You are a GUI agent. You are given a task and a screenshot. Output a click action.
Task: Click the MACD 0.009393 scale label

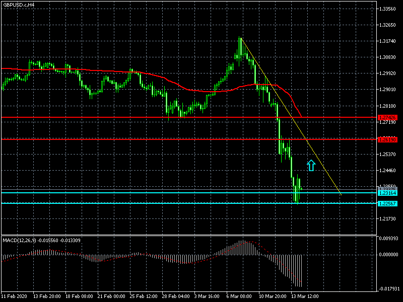[388, 238]
